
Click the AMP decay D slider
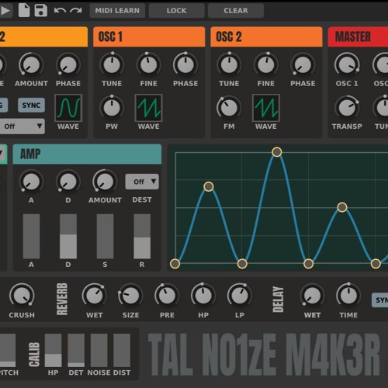click(68, 236)
